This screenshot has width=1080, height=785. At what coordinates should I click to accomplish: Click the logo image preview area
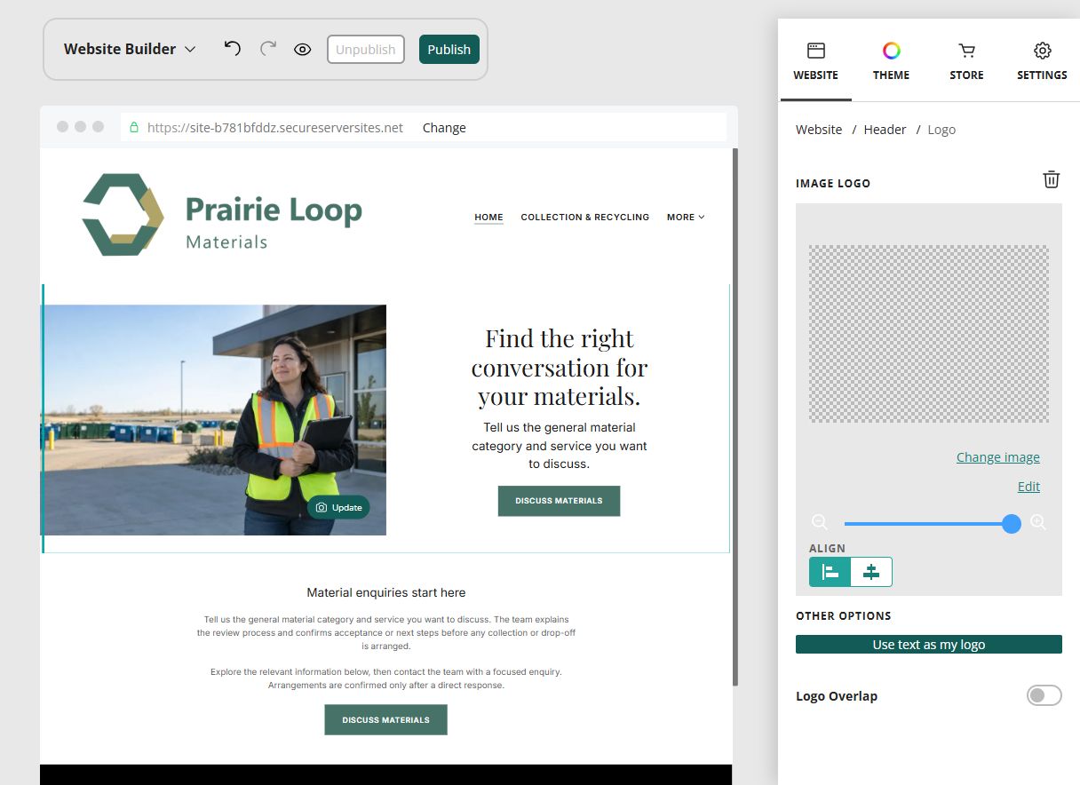pos(929,334)
